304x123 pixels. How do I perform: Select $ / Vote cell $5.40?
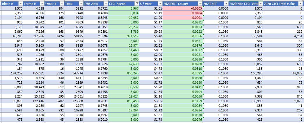coord(151,36)
